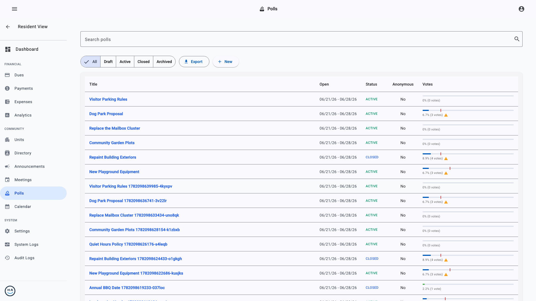The image size is (536, 301).
Task: Click the Dashboard grid icon
Action: click(8, 49)
